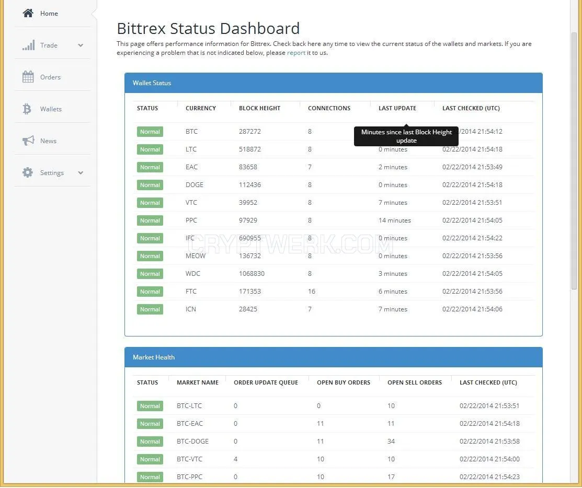Select the PPC currency cell
582x488 pixels.
click(x=191, y=220)
